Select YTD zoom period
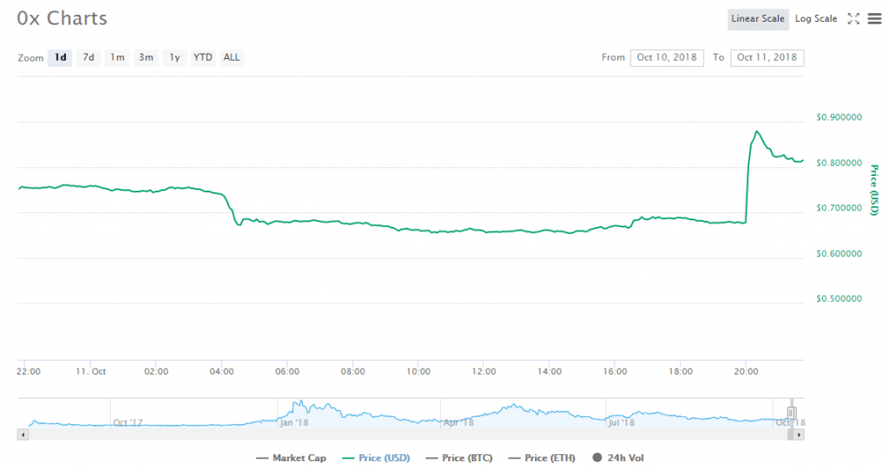This screenshot has height=469, width=889. [x=202, y=57]
